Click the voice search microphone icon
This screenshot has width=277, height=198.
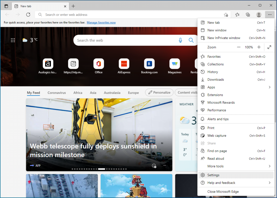pyautogui.click(x=180, y=40)
